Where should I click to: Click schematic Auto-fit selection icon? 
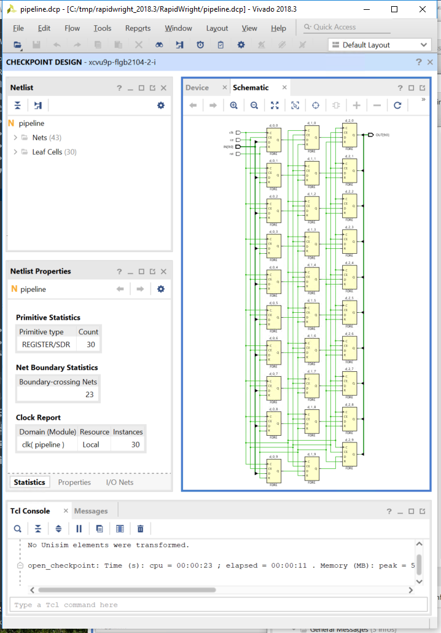(316, 105)
